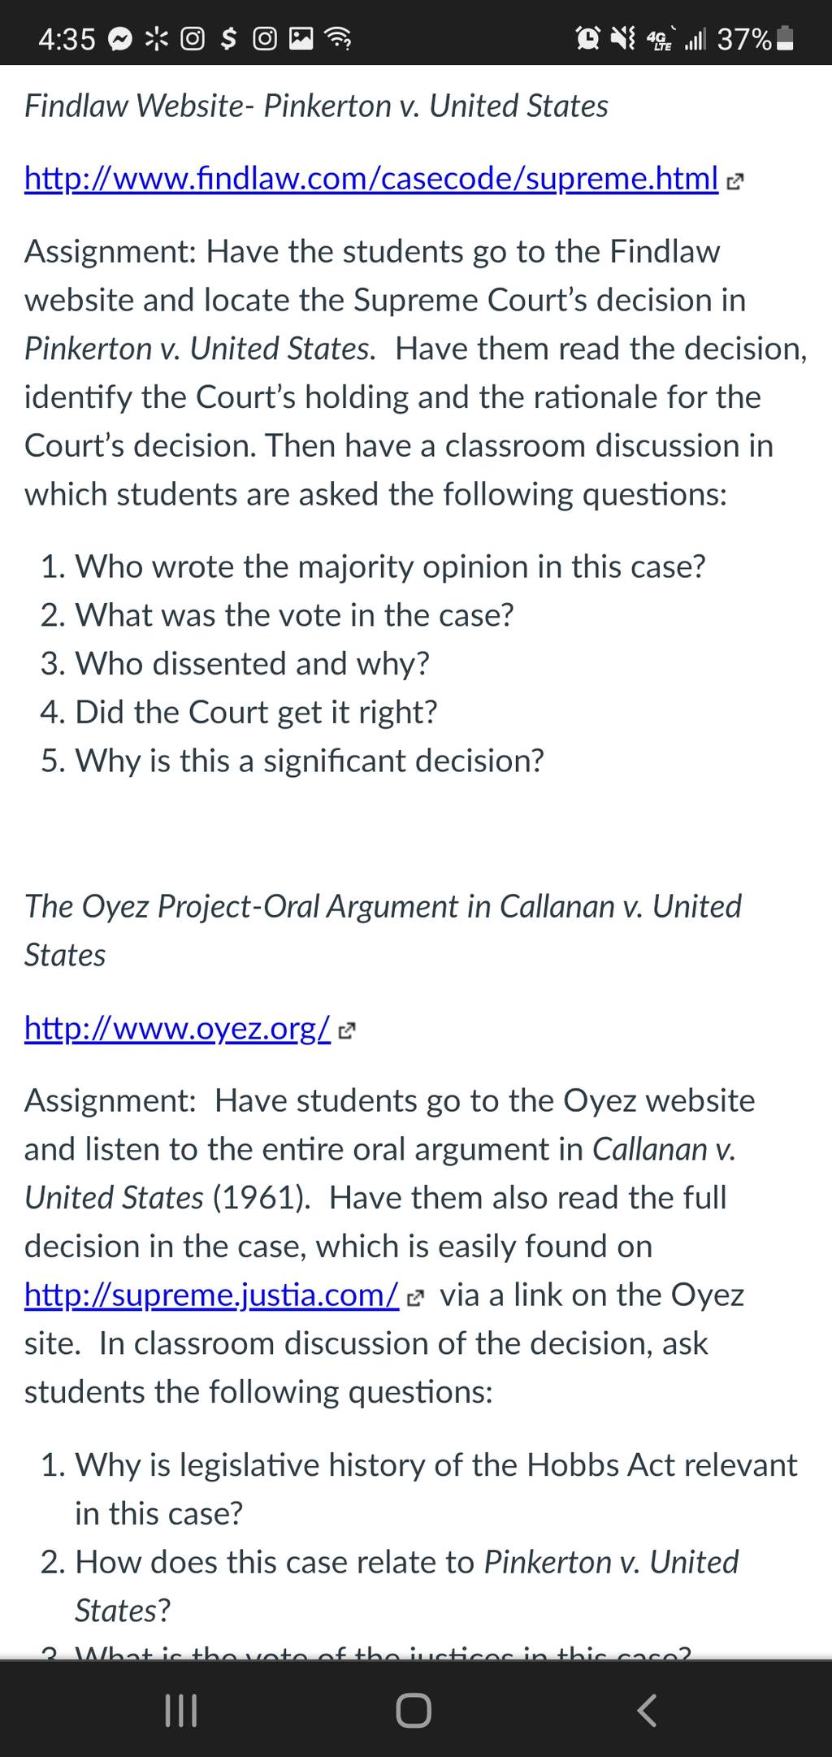Viewport: 832px width, 1757px height.
Task: Tap the 4:35 clock in status bar
Action: tap(67, 38)
